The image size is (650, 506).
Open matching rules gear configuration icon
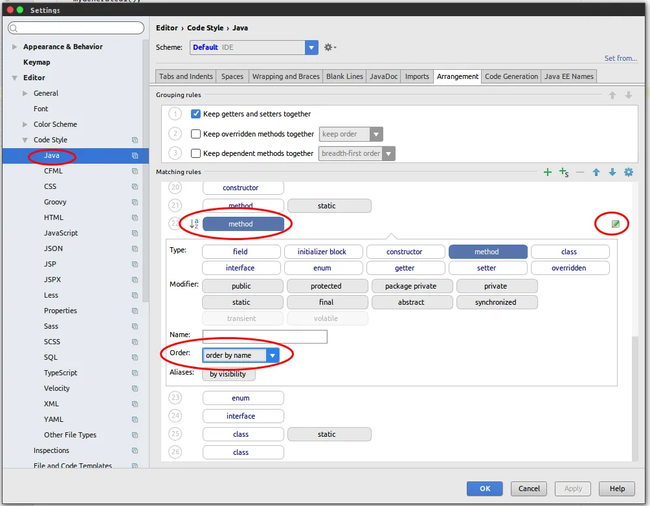click(629, 172)
